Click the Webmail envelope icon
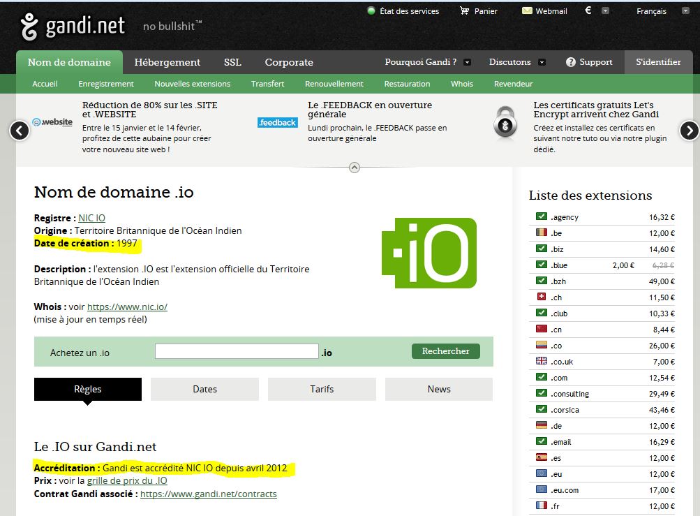The height and width of the screenshot is (516, 700). coord(526,11)
